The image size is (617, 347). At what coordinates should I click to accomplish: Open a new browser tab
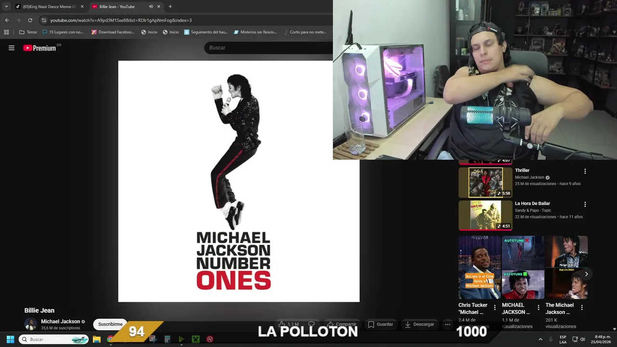(170, 7)
